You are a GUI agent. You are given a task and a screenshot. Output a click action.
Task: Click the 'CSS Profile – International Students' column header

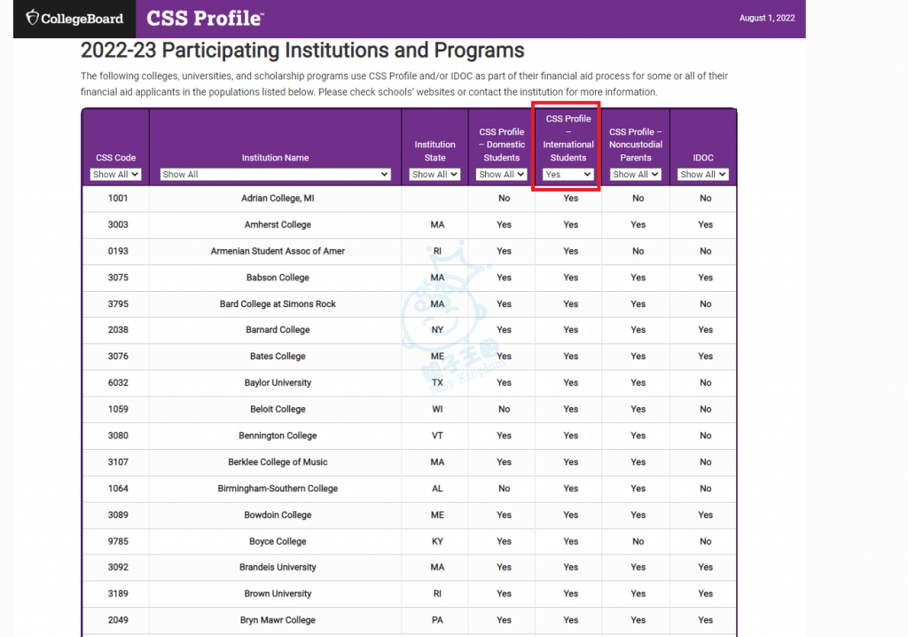(x=568, y=138)
